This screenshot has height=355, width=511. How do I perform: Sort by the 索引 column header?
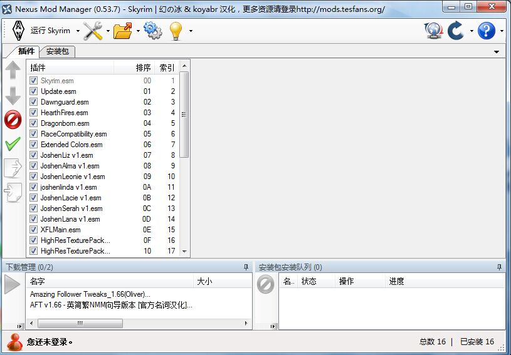coord(167,68)
